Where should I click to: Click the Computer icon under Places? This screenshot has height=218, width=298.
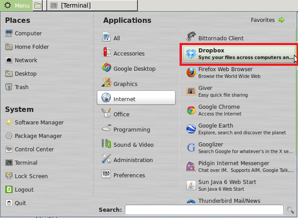click(x=9, y=34)
